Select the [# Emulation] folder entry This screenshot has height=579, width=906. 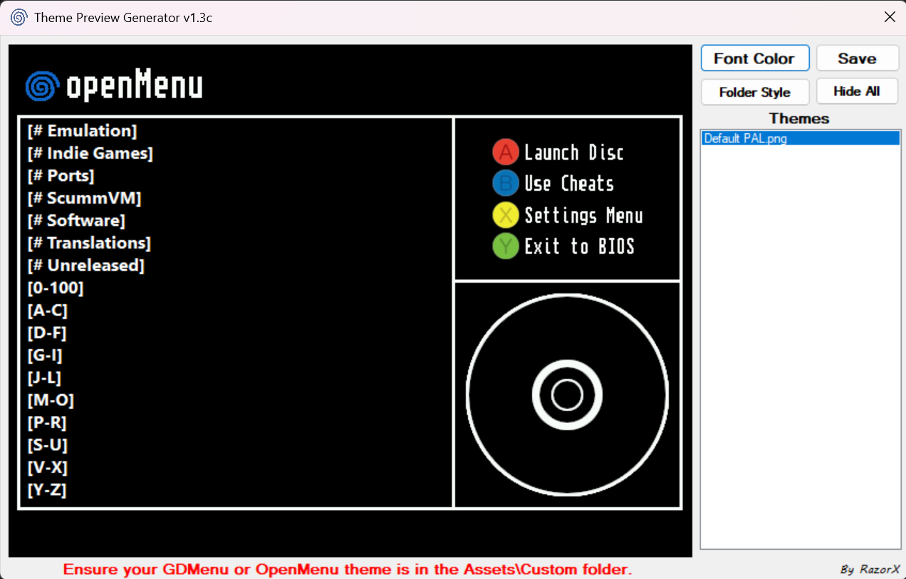click(82, 131)
